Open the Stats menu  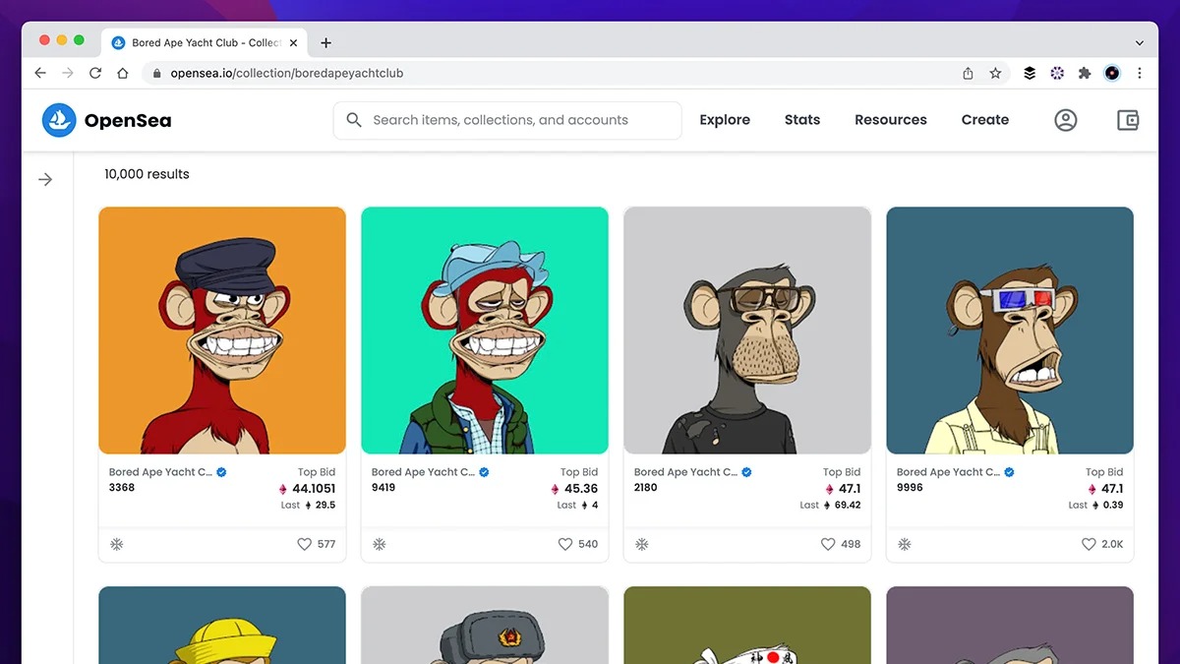[802, 120]
